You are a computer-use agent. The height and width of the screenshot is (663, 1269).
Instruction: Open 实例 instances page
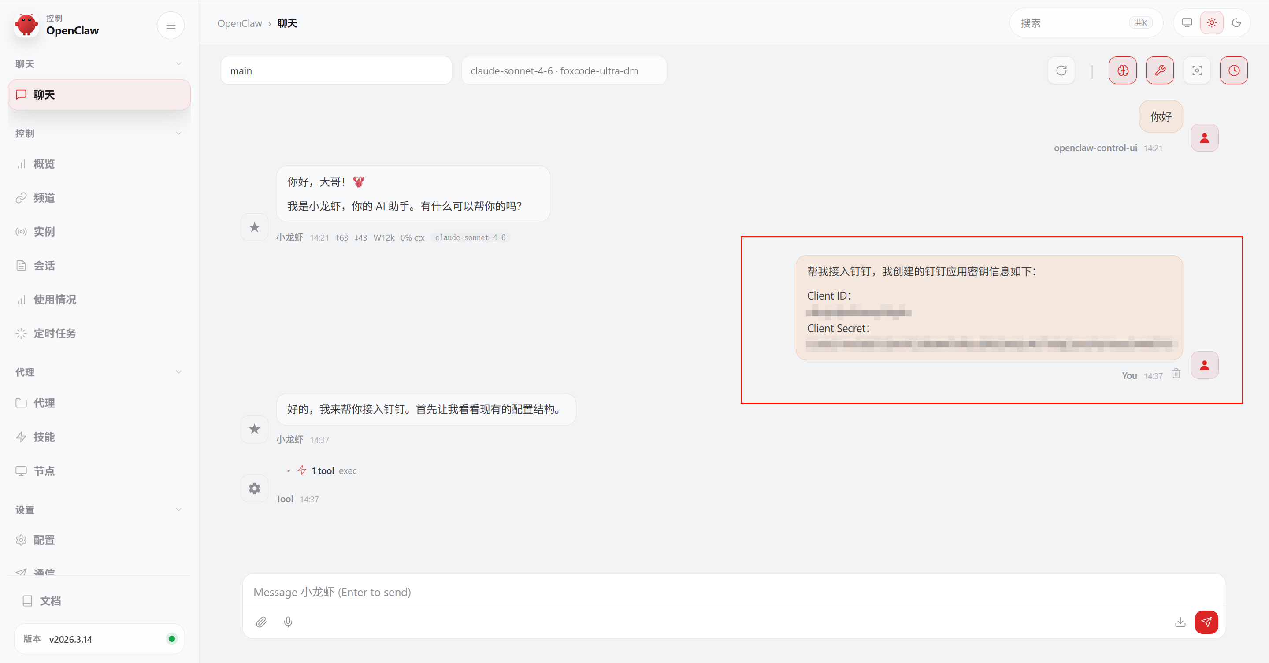[99, 232]
